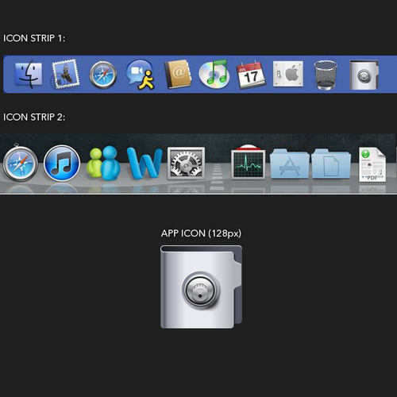Open System Preferences Apple switch icon

coord(288,74)
